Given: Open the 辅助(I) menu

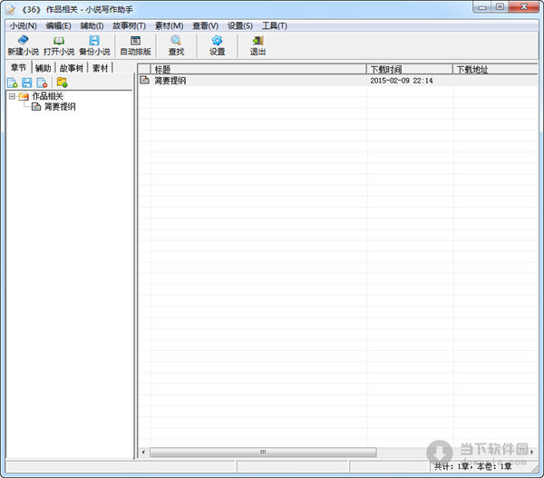Looking at the screenshot, I should (92, 26).
